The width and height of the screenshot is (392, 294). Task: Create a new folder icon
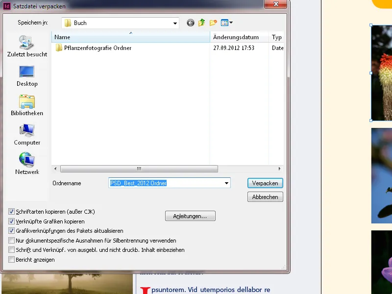(213, 23)
